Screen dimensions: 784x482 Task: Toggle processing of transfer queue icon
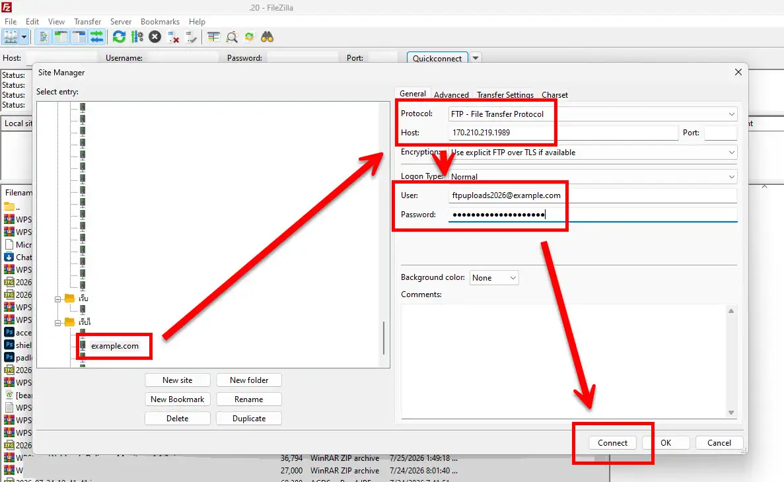coord(137,37)
